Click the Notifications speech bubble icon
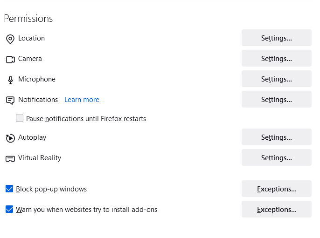This screenshot has width=320, height=238. [10, 101]
